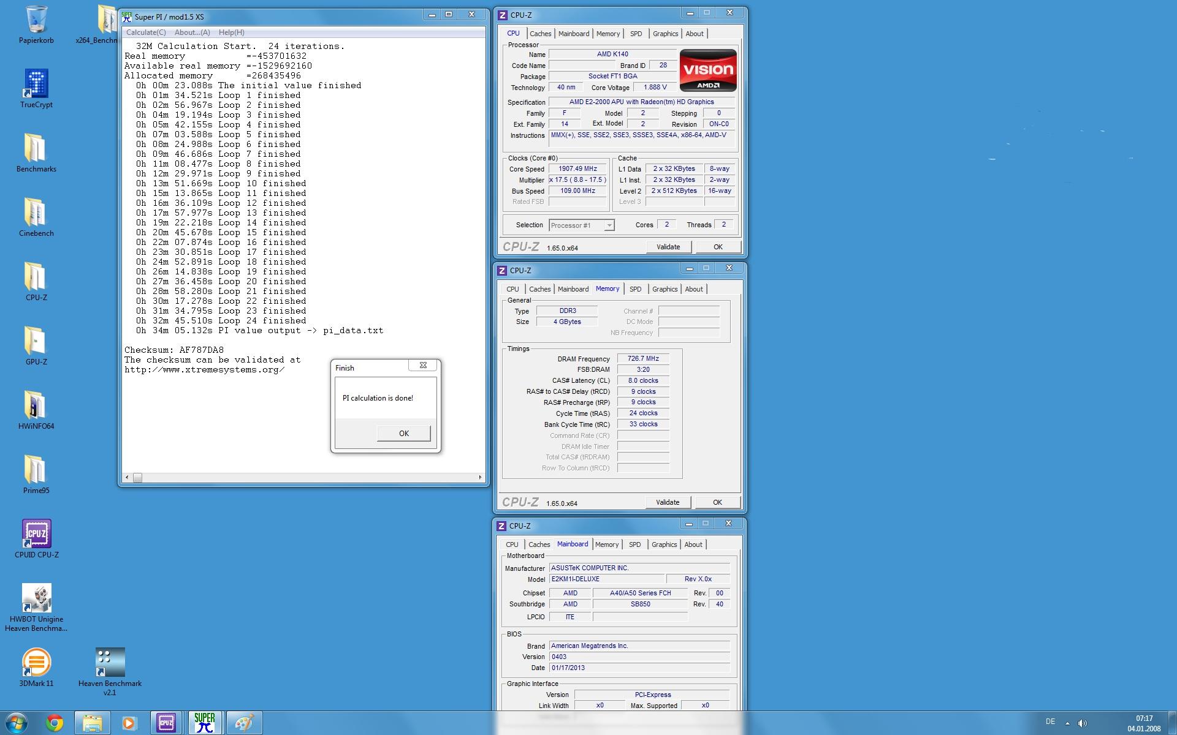Click the Super PI horizontal scrollbar thumb
Viewport: 1177px width, 735px height.
click(x=137, y=477)
